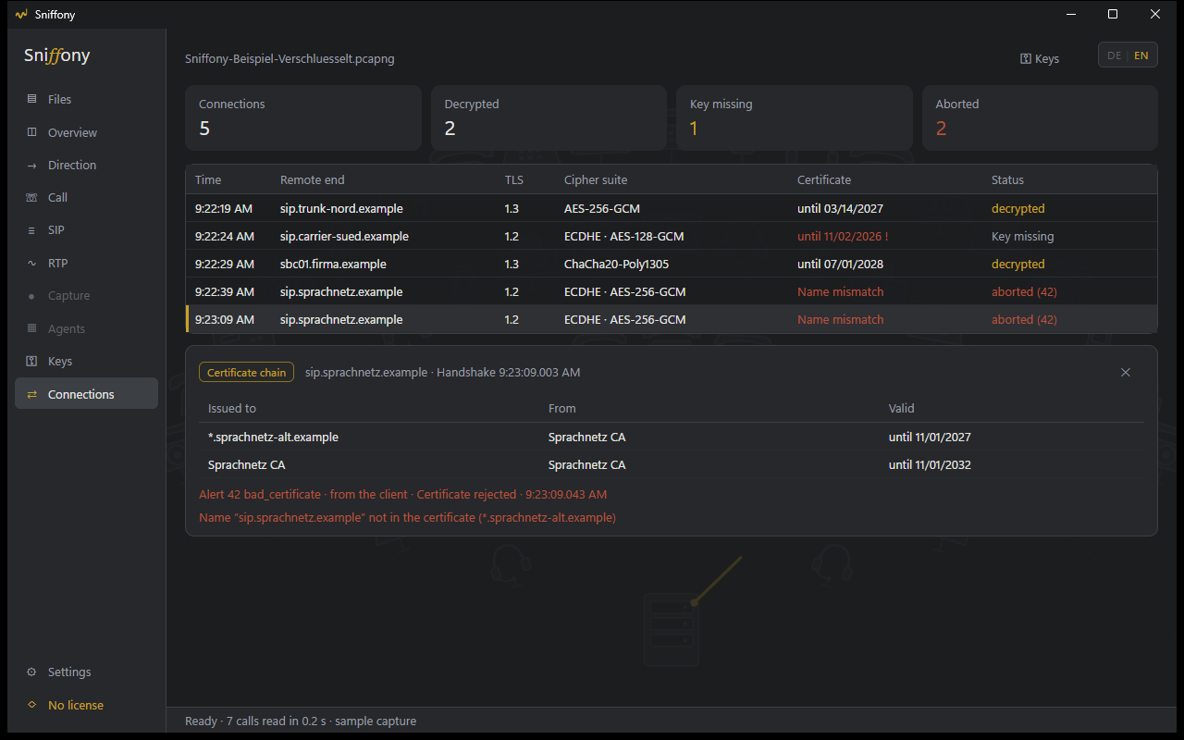Select the sbc01.firma.example row
Screen dimensions: 1184x740
coord(672,264)
